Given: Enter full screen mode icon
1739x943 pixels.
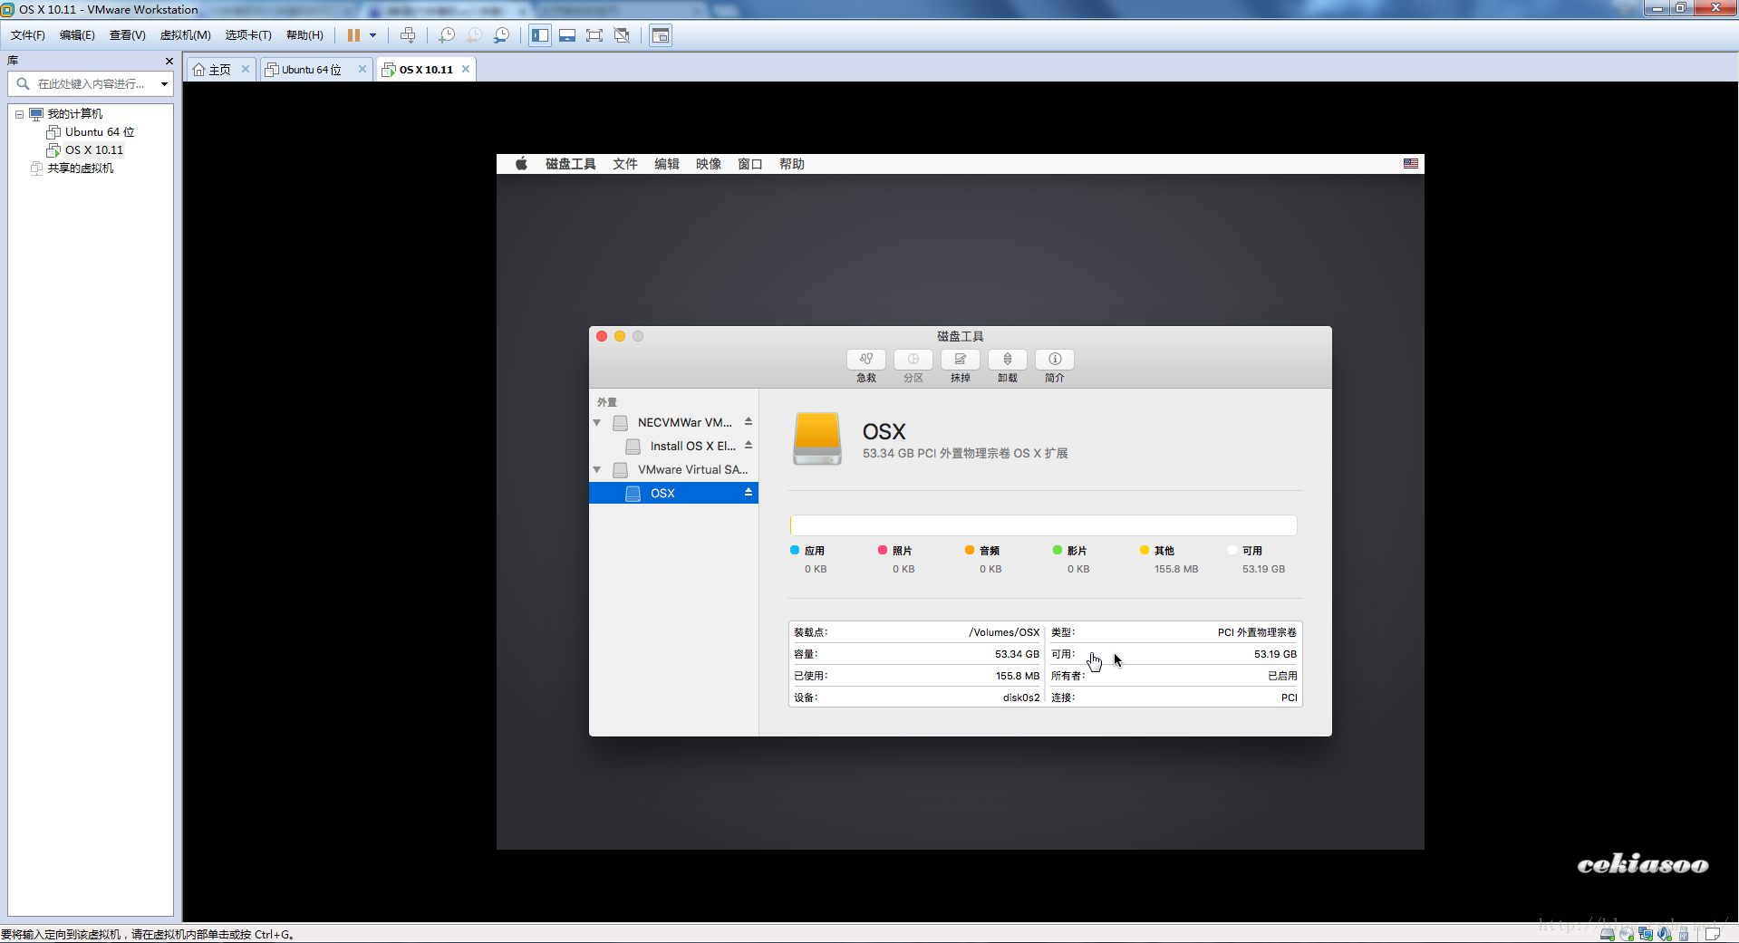Looking at the screenshot, I should (594, 35).
